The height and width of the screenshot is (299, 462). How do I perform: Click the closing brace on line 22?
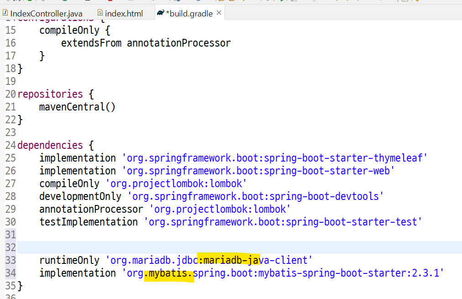[x=20, y=120]
